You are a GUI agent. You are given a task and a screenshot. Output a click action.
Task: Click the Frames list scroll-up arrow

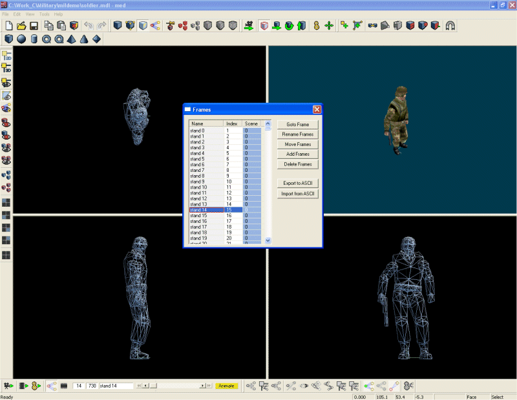(268, 123)
